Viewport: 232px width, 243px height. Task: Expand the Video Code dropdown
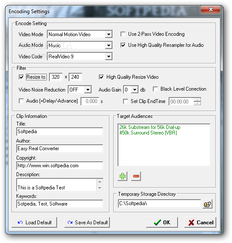[x=109, y=57]
